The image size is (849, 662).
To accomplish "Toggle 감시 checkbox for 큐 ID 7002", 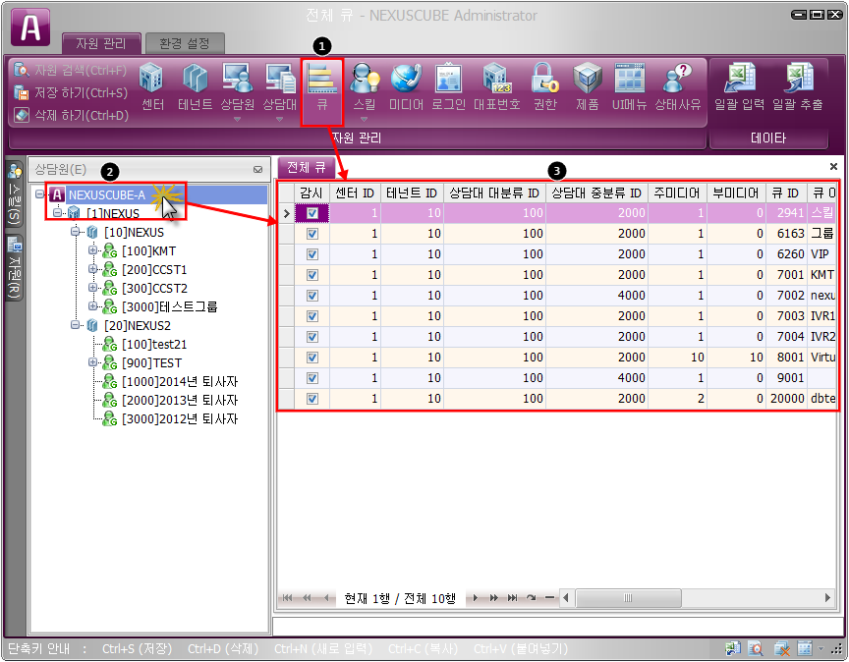I will tap(312, 296).
